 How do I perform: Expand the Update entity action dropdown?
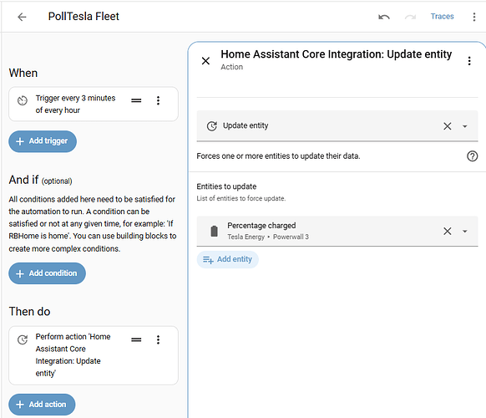click(x=464, y=126)
